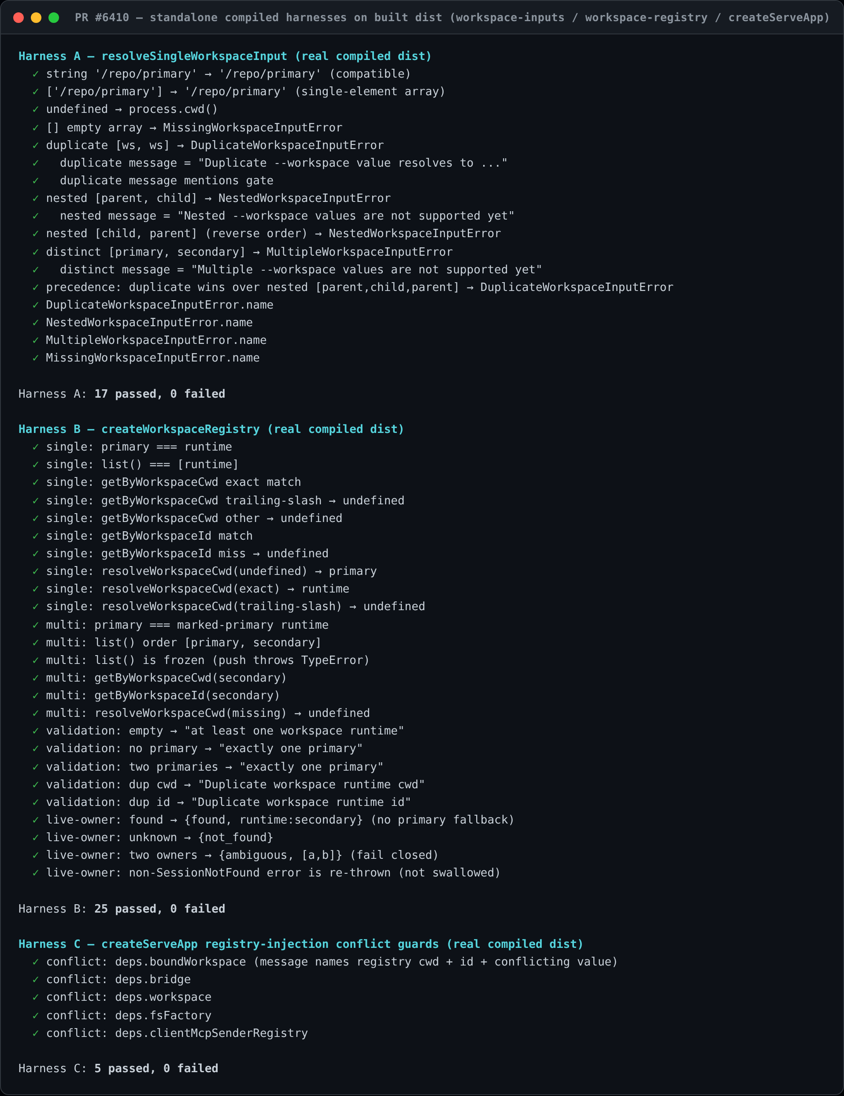Click the yellow minimize window button
The image size is (844, 1096).
[x=36, y=18]
